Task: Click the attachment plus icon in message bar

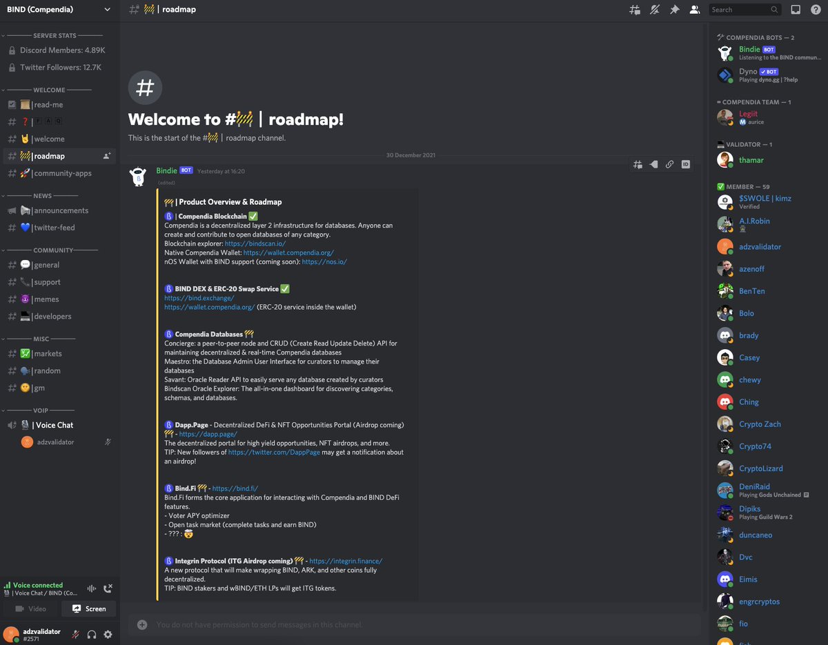Action: point(142,624)
